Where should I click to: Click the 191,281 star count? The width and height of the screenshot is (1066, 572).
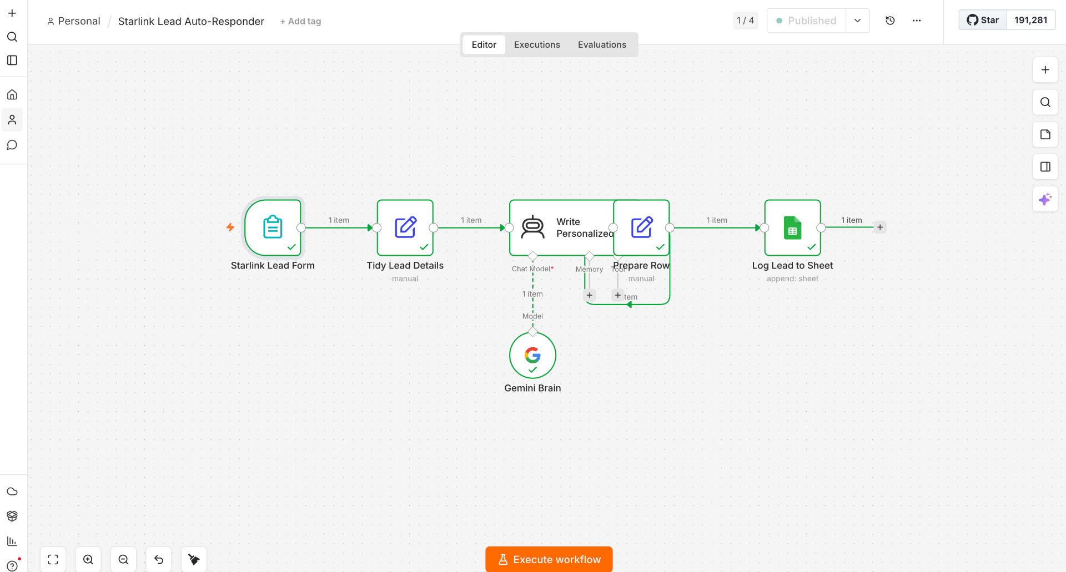point(1031,20)
